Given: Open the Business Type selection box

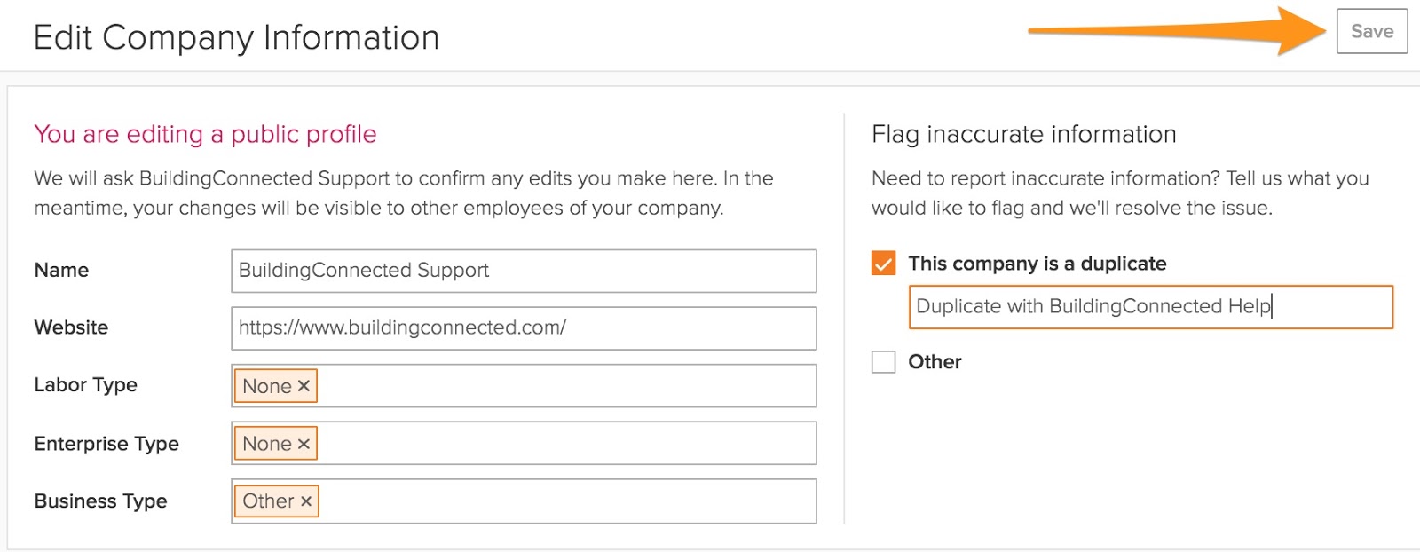Looking at the screenshot, I should [x=568, y=501].
